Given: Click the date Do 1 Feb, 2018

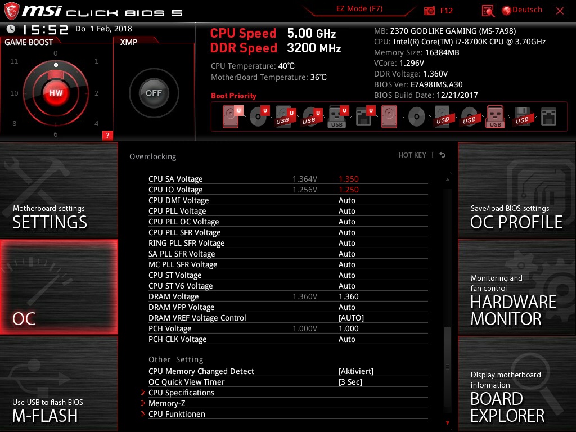Looking at the screenshot, I should [x=103, y=29].
